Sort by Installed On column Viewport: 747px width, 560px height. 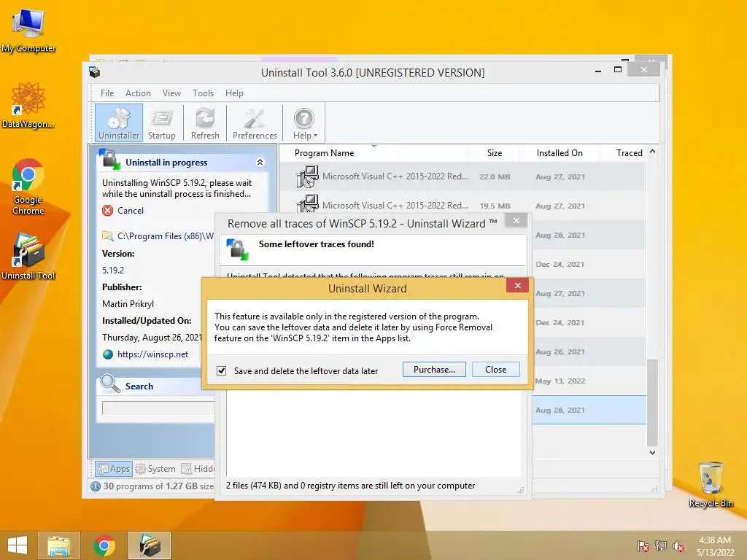click(560, 153)
